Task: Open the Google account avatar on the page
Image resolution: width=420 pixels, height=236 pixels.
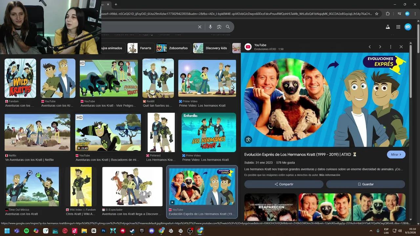Action: pos(408,27)
